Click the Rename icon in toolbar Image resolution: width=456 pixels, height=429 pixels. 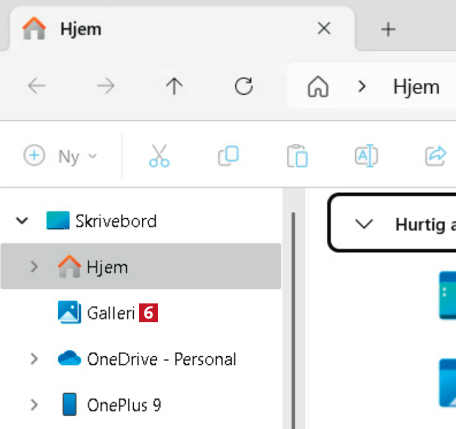click(x=366, y=156)
